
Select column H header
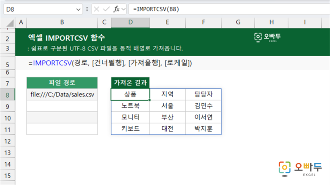[x=272, y=22]
